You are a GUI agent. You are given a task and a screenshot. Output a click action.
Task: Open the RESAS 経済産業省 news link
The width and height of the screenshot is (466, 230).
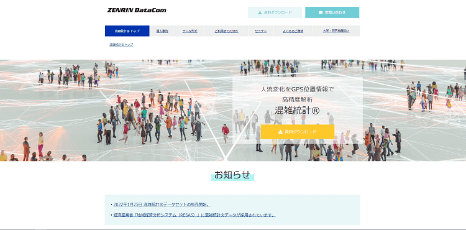click(194, 215)
